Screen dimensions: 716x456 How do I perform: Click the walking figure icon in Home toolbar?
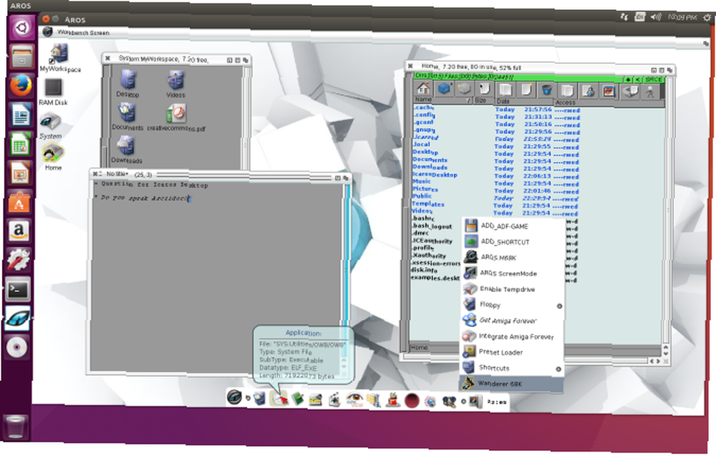click(650, 92)
